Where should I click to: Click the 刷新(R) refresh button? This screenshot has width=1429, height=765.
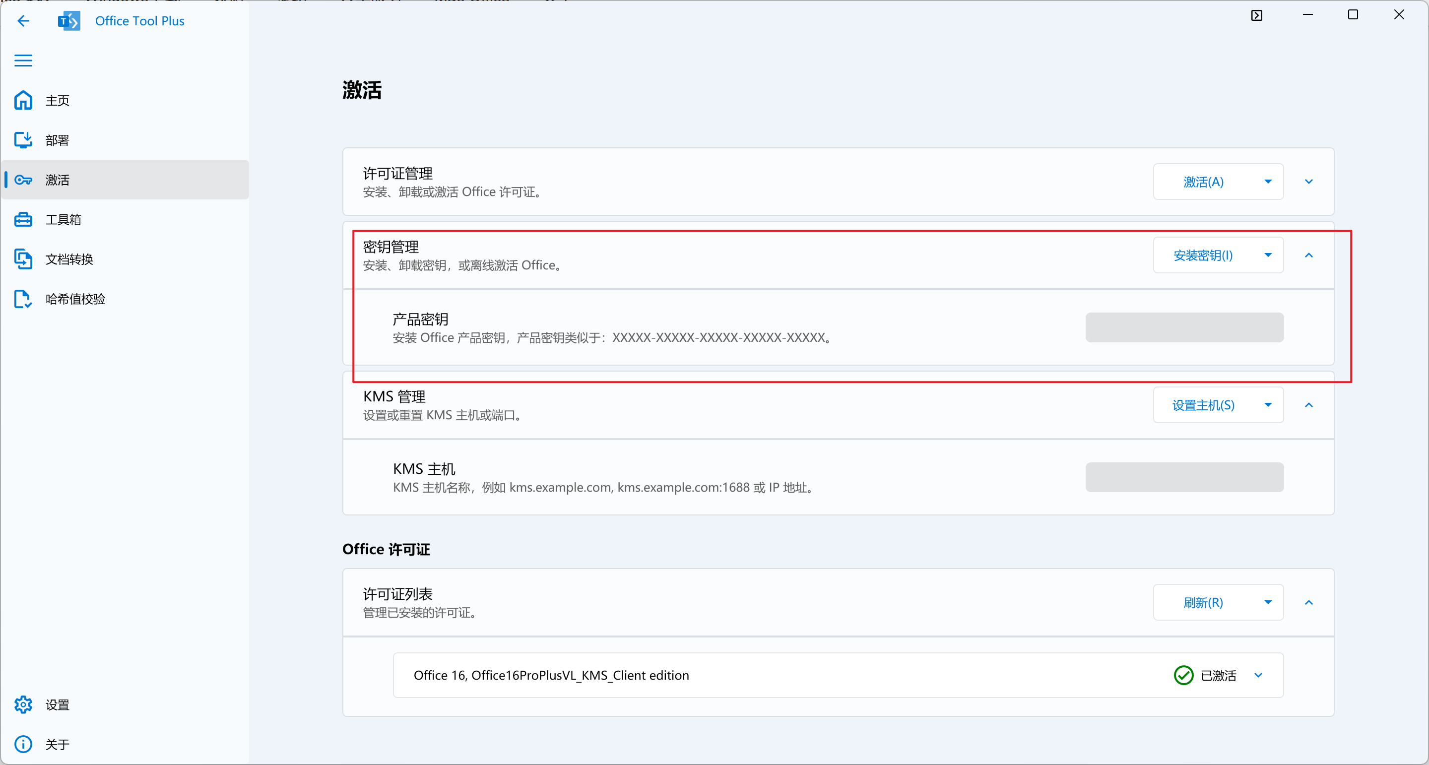(1203, 602)
